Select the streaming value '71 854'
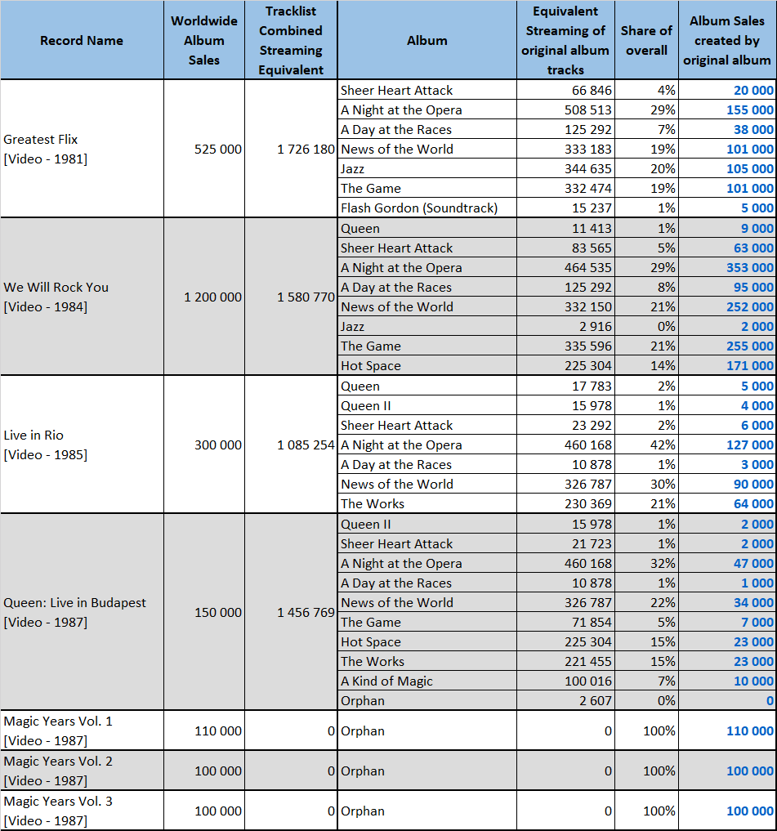 [592, 623]
